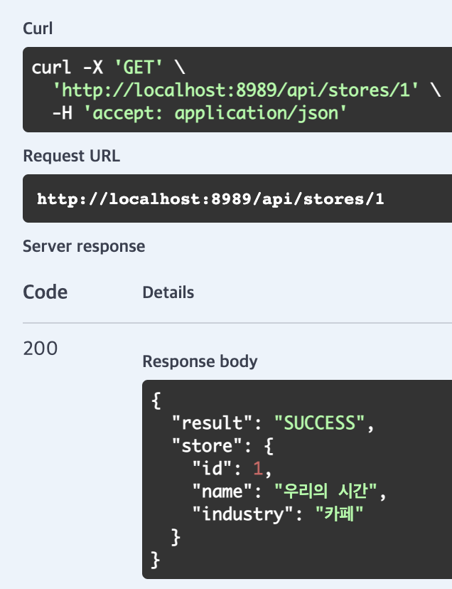
Task: Click the -H 'accept: application/json' line
Action: coord(199,113)
